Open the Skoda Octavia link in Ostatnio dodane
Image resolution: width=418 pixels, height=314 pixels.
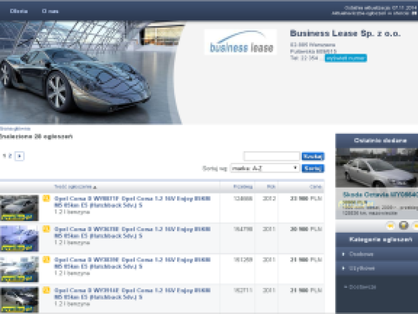tap(379, 195)
